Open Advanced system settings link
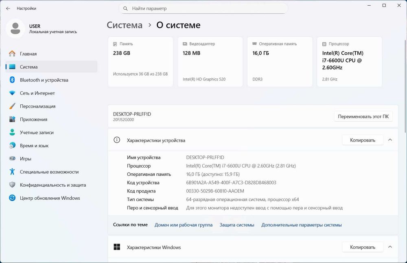This screenshot has height=263, width=407. [301, 225]
